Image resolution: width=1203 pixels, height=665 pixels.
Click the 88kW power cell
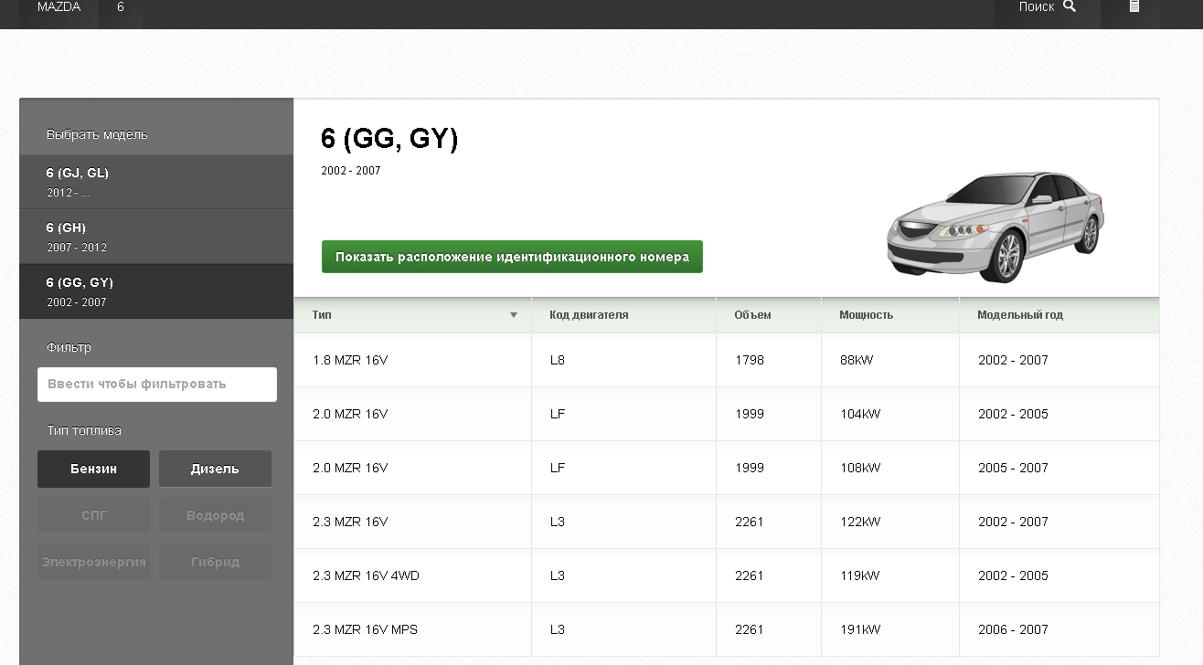pos(890,360)
